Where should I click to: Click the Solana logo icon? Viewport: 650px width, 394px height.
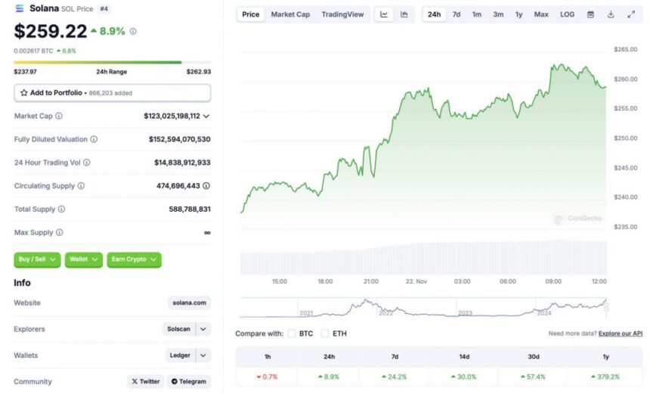(x=20, y=8)
